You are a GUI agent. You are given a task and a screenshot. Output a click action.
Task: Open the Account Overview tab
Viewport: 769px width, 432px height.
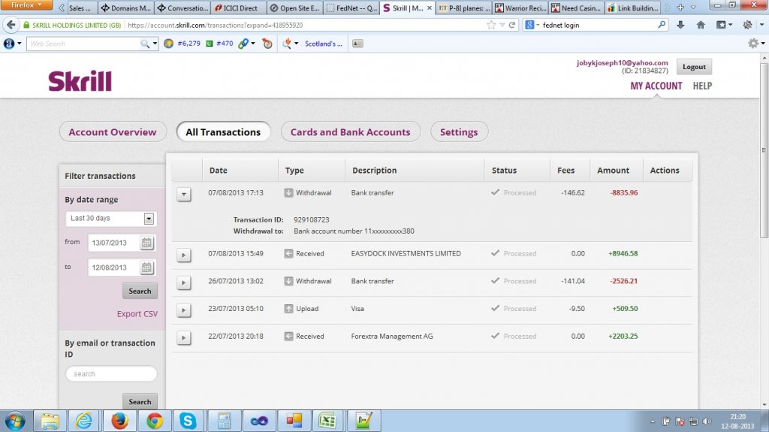(113, 132)
